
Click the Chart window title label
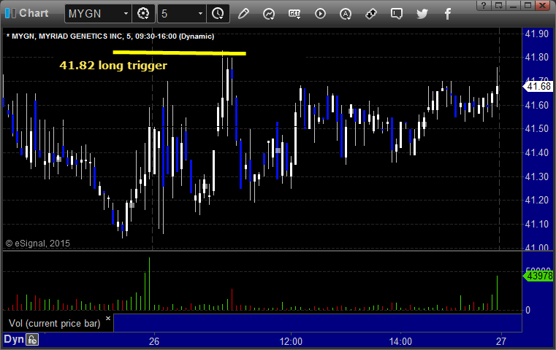(x=34, y=13)
